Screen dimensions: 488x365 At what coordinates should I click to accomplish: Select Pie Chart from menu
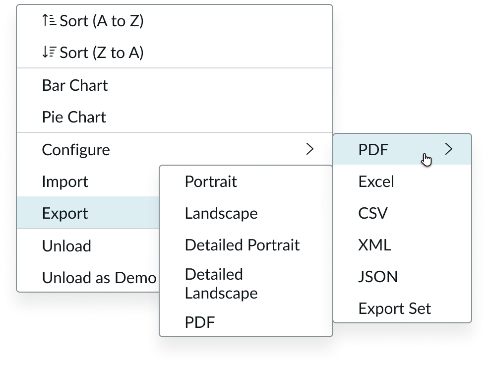click(x=175, y=117)
